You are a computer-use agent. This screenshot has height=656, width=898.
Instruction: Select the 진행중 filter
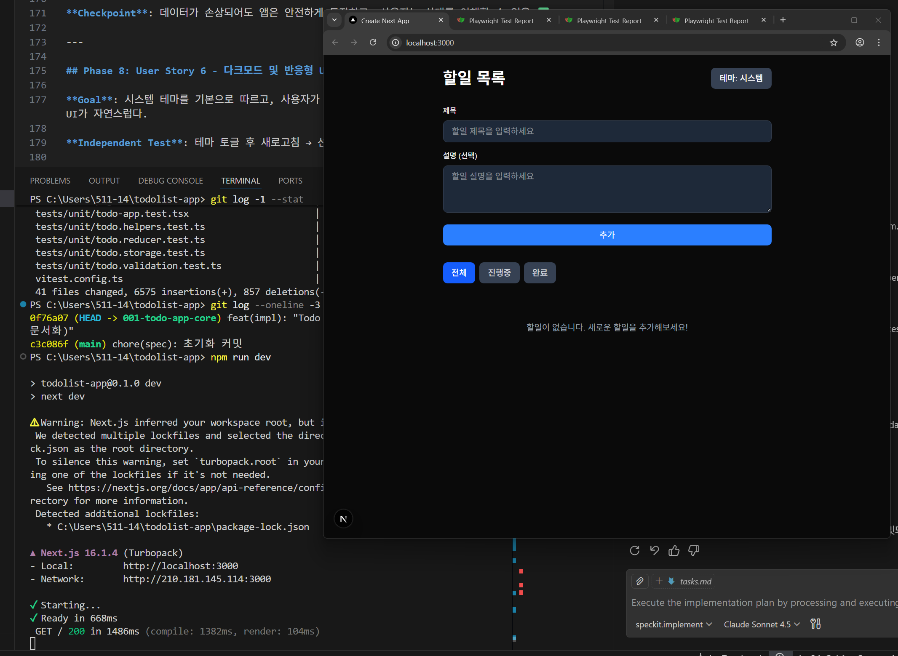coord(499,273)
